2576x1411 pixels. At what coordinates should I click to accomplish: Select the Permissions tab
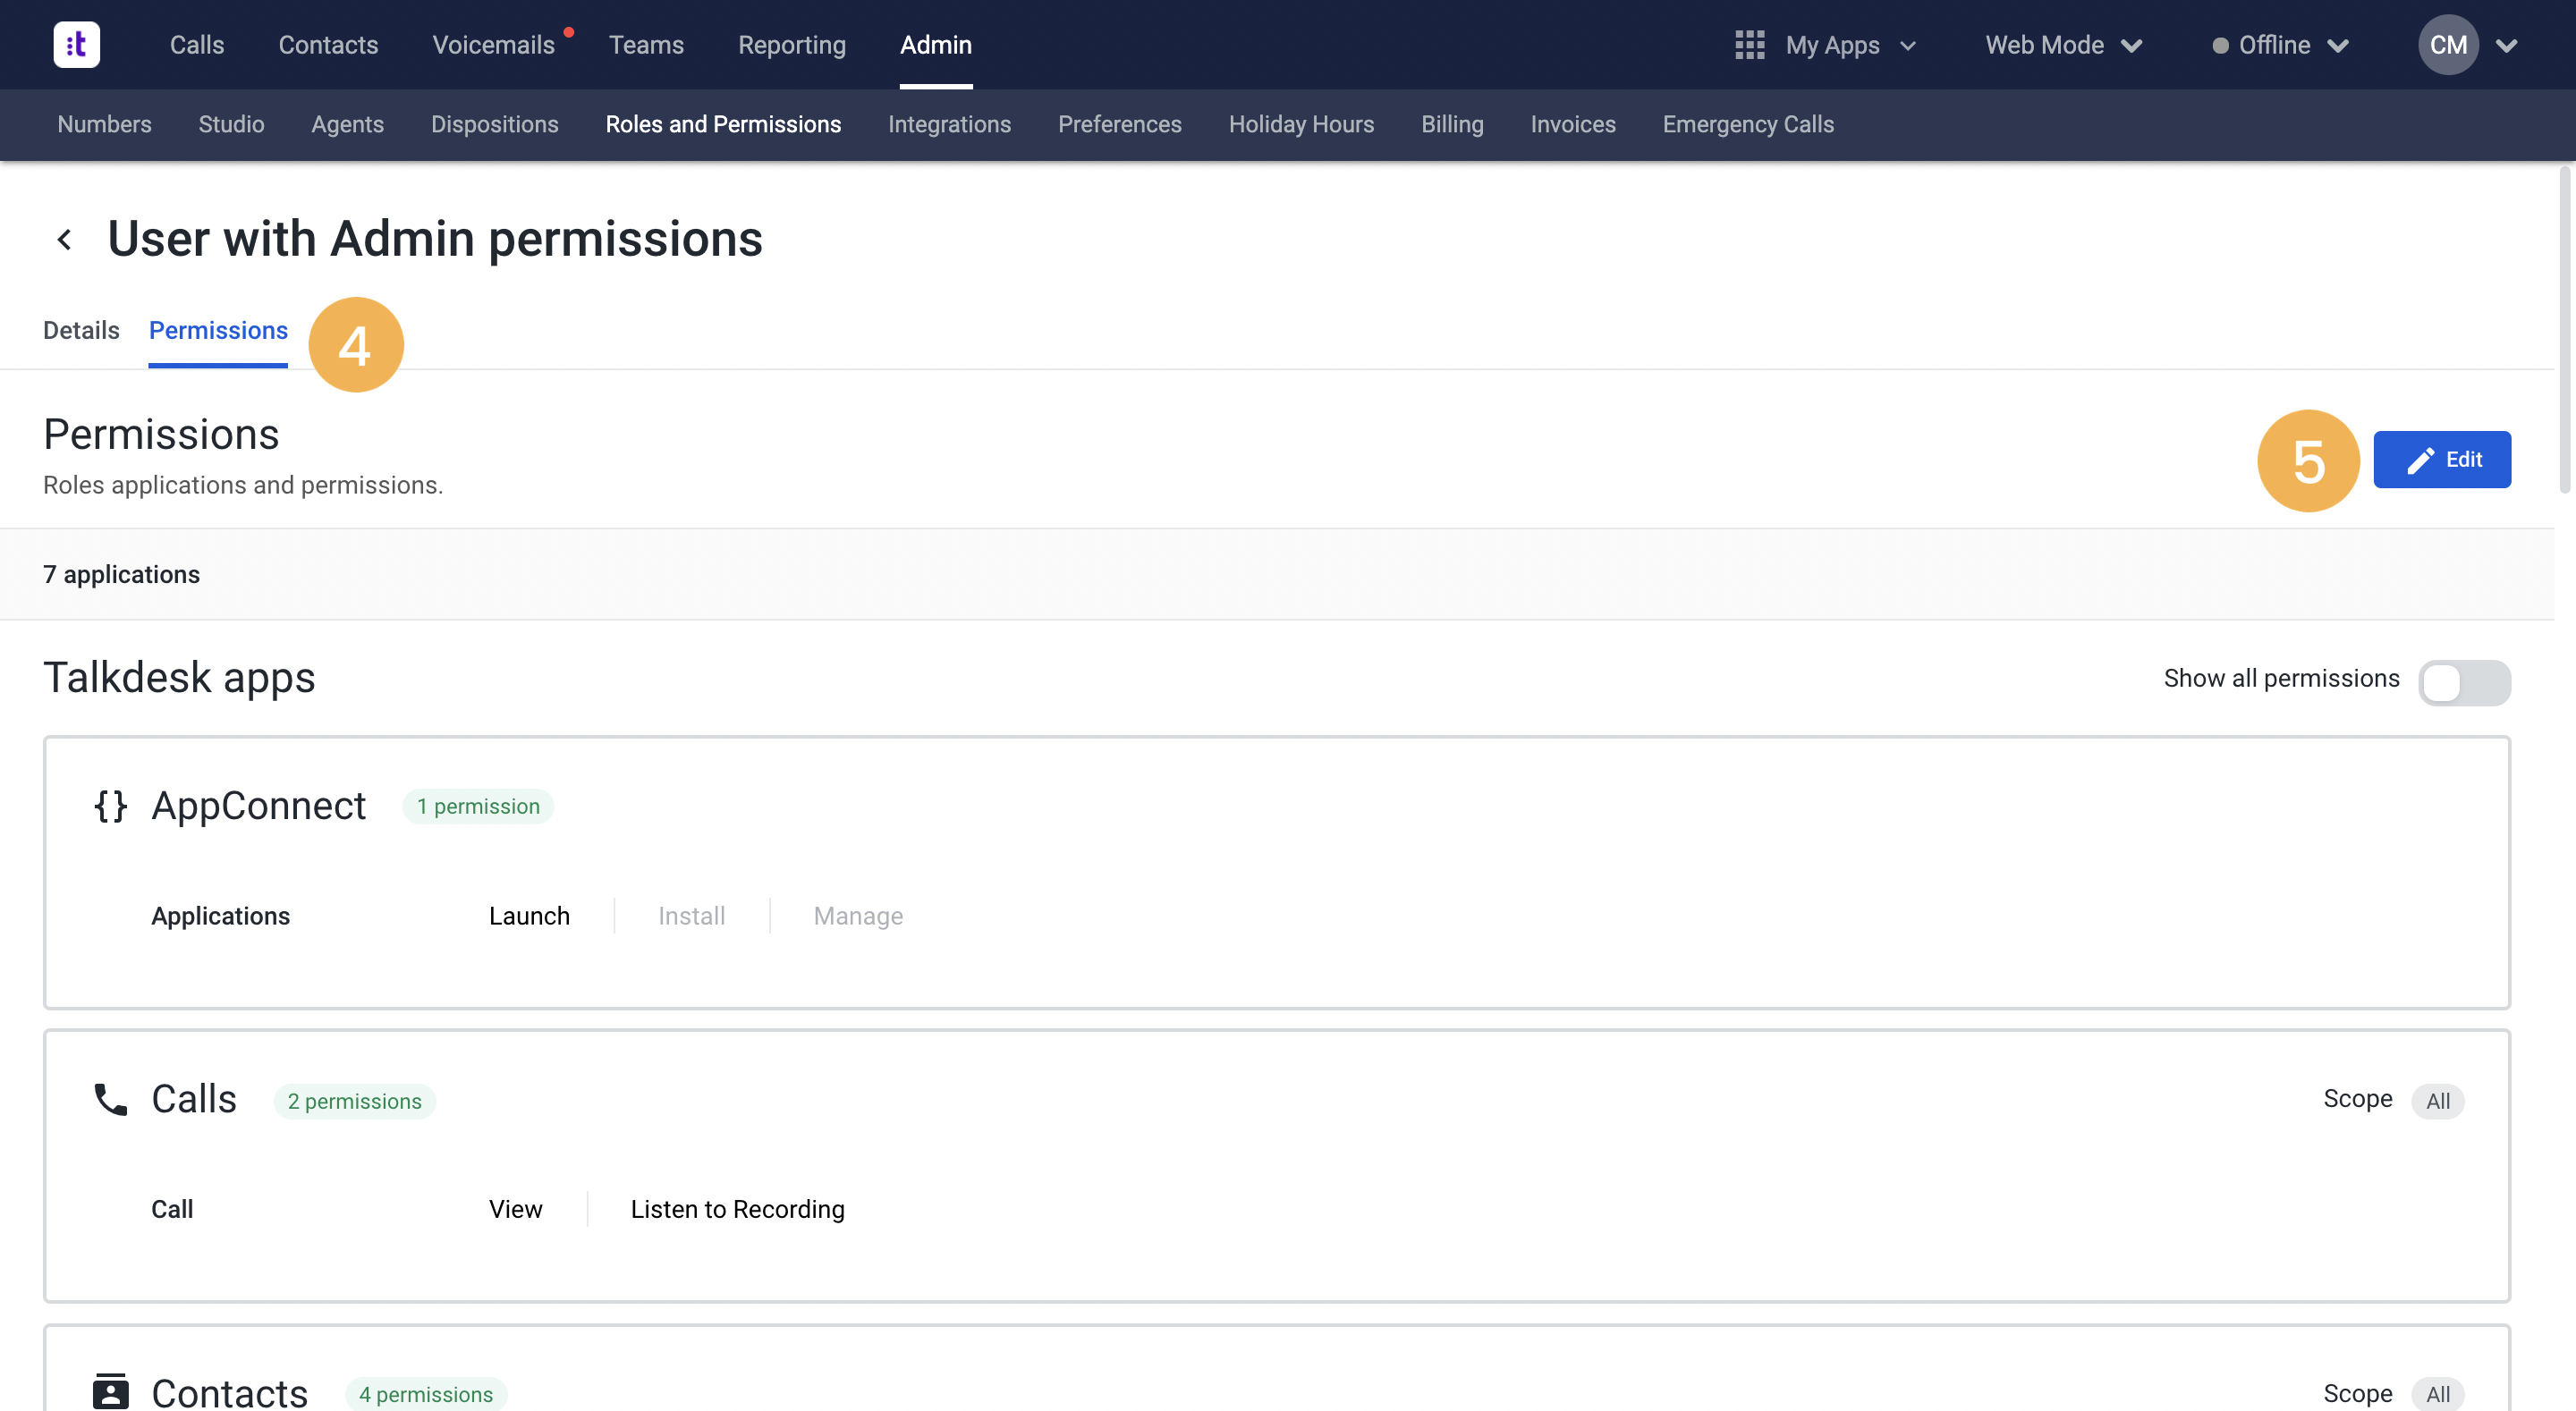pyautogui.click(x=218, y=330)
